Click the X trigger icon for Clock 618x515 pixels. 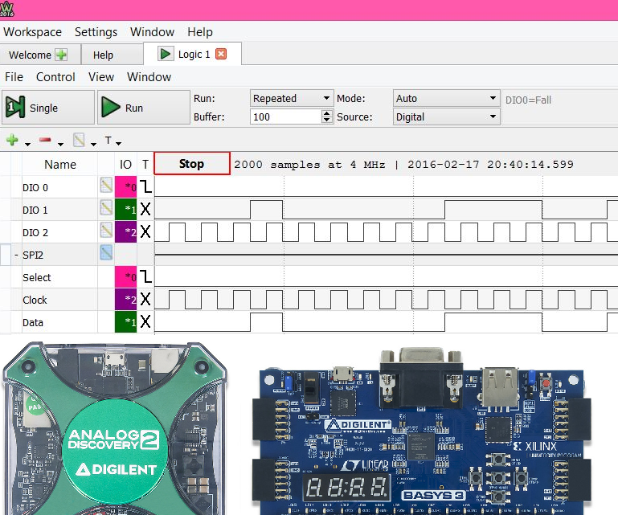[x=145, y=299]
